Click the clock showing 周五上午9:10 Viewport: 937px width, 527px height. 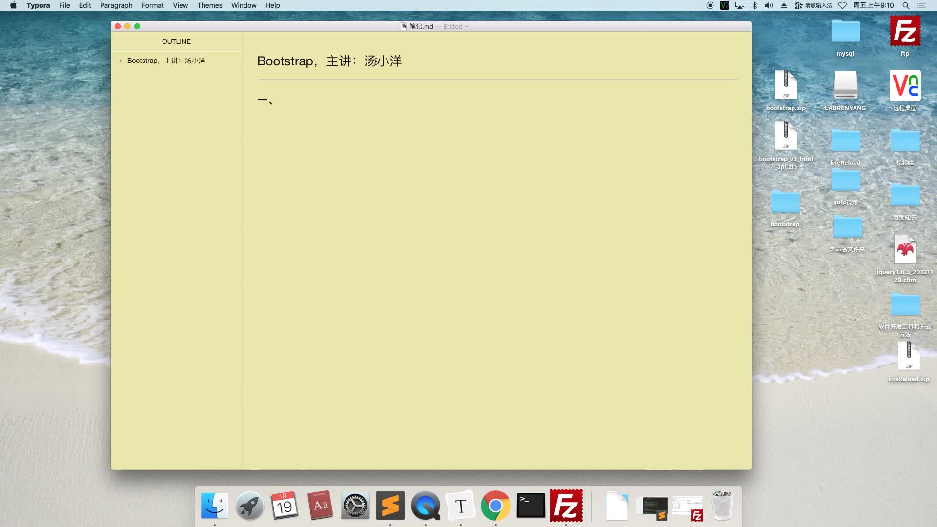tap(873, 5)
